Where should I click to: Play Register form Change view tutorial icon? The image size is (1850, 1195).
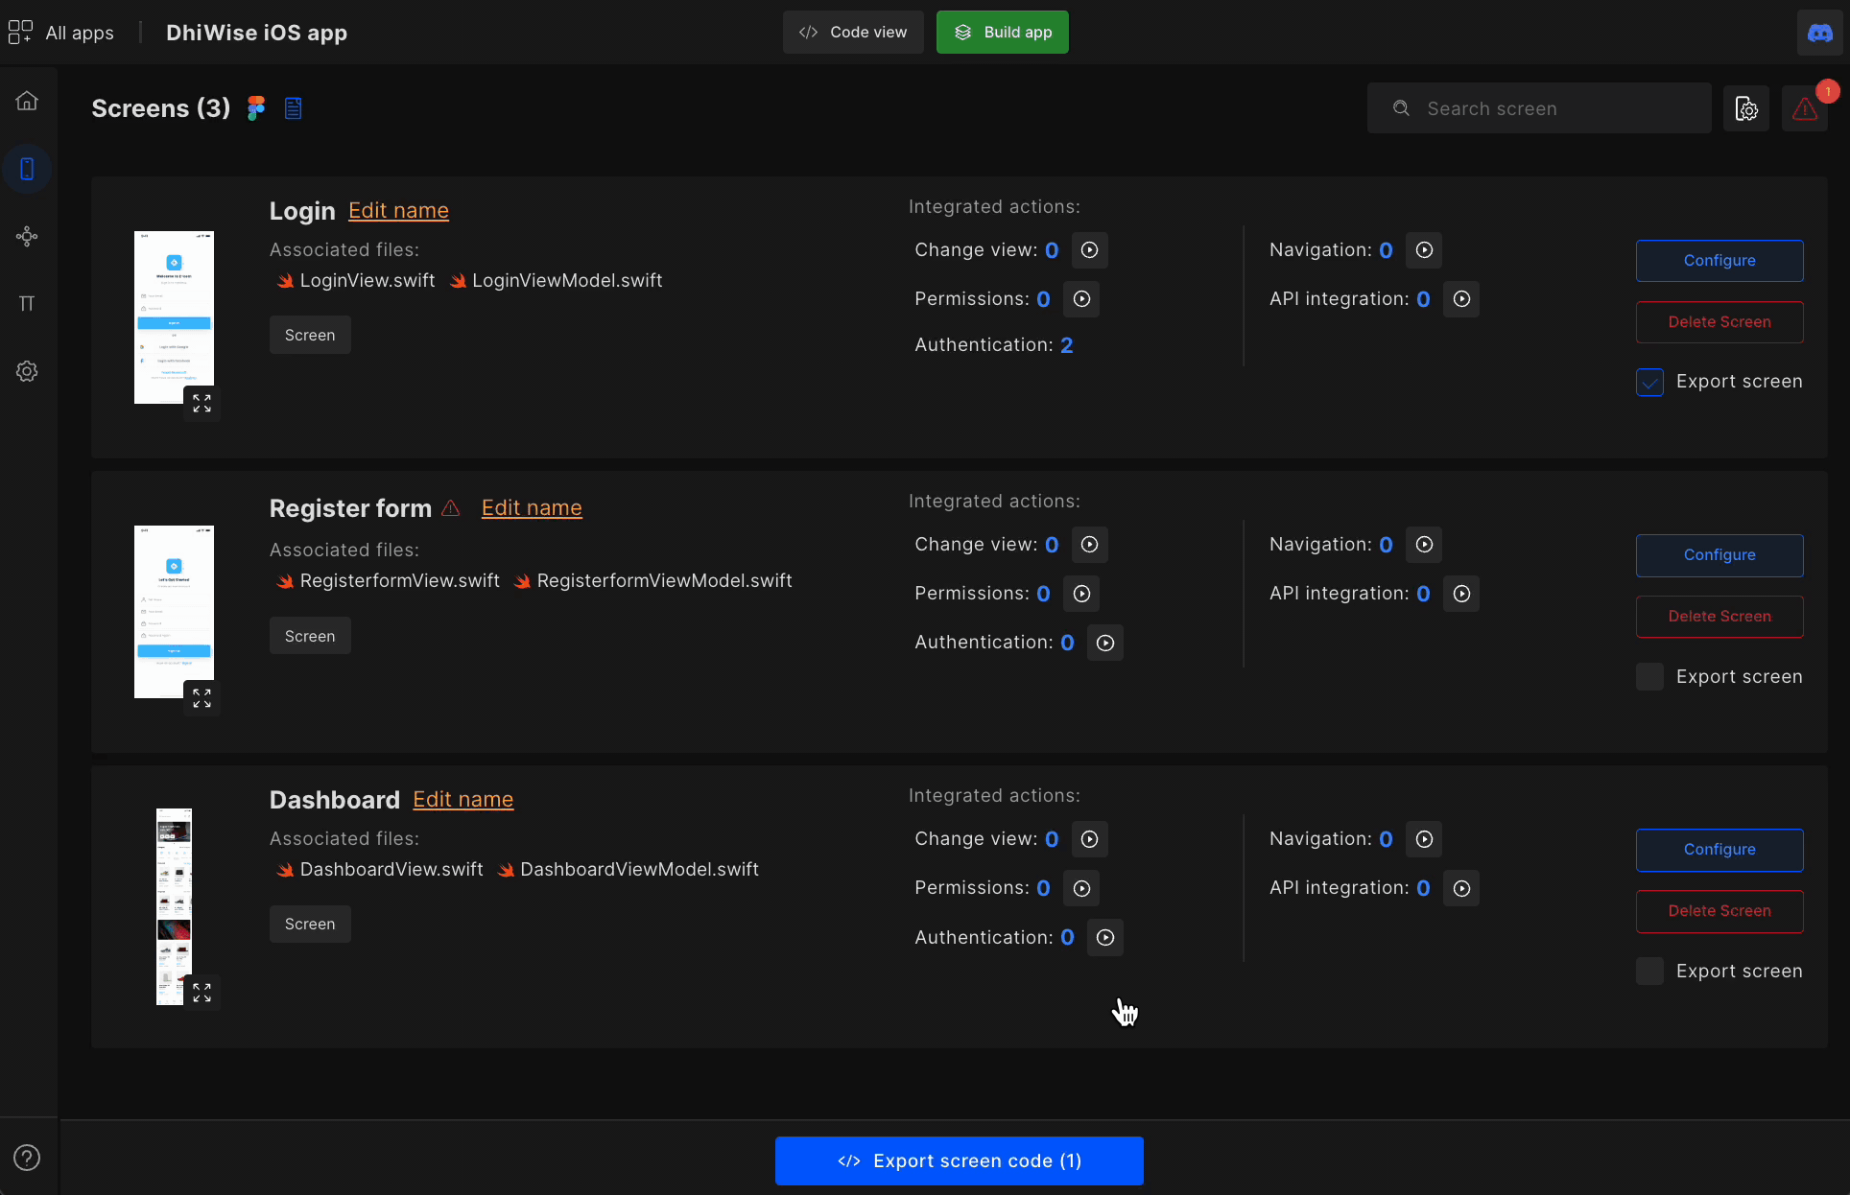(1089, 545)
